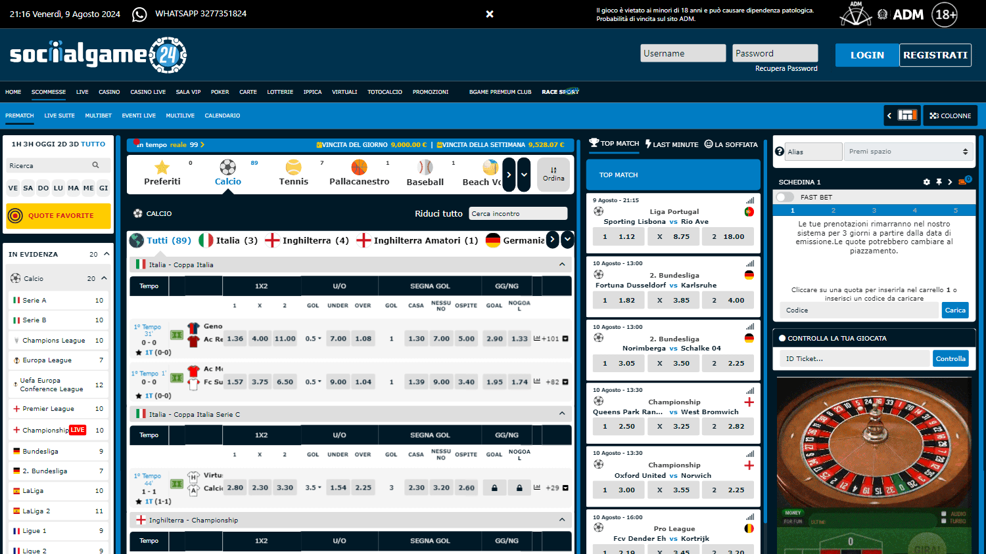
Task: Open the Preferiti star icon
Action: click(162, 167)
